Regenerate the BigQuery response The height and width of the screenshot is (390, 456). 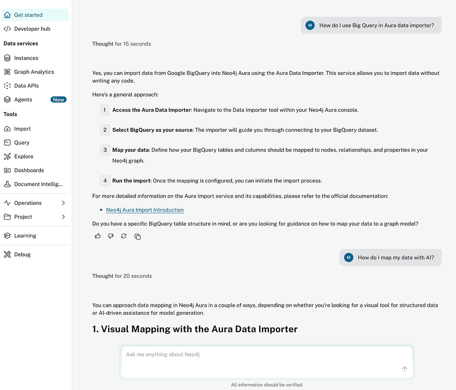[x=124, y=236]
